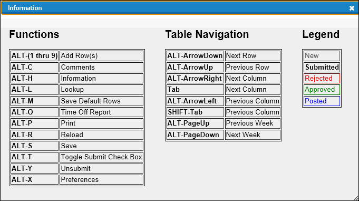Select the Unsubmit function cell
This screenshot has width=359, height=201.
pyautogui.click(x=101, y=169)
